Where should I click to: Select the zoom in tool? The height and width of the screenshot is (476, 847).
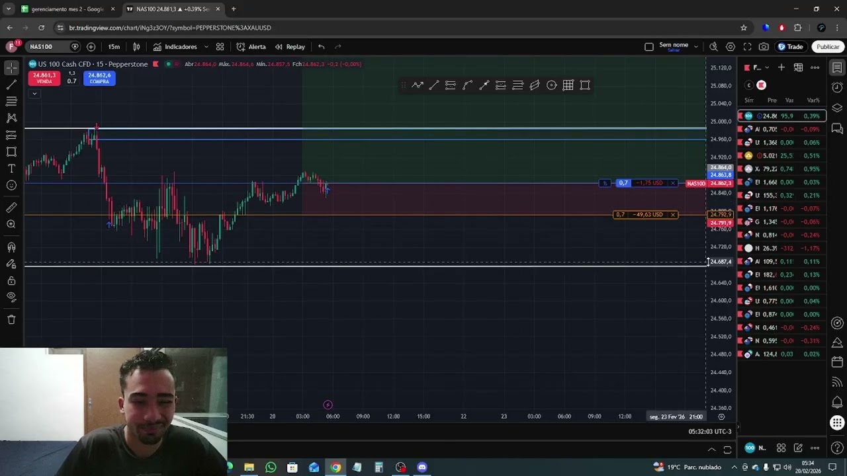pyautogui.click(x=11, y=224)
